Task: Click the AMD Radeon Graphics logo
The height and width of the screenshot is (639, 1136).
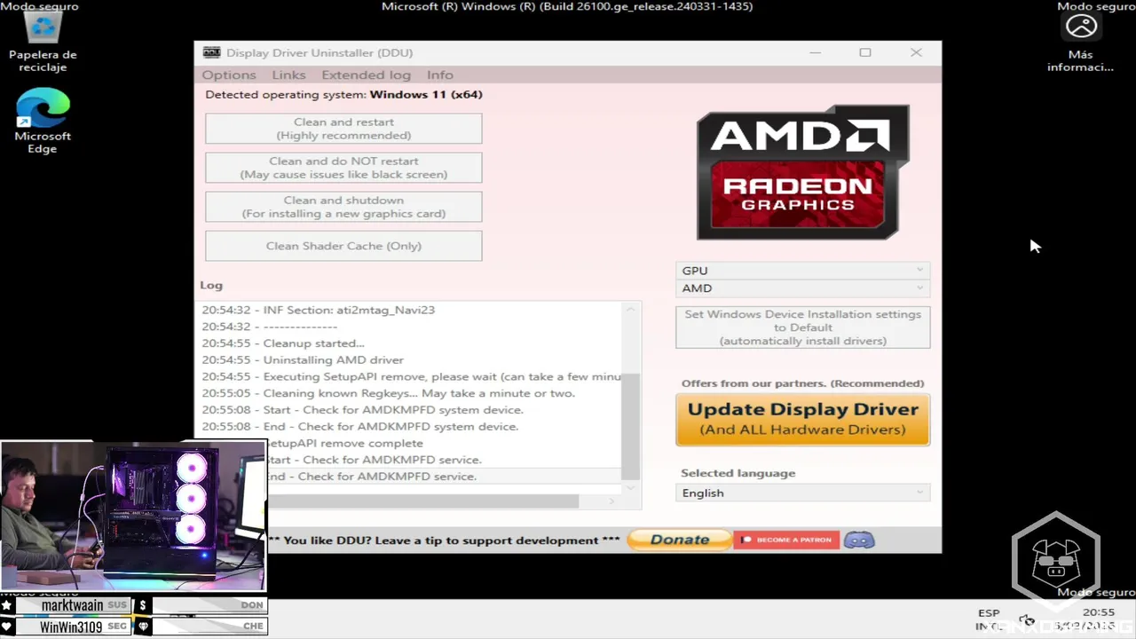Action: [x=802, y=172]
